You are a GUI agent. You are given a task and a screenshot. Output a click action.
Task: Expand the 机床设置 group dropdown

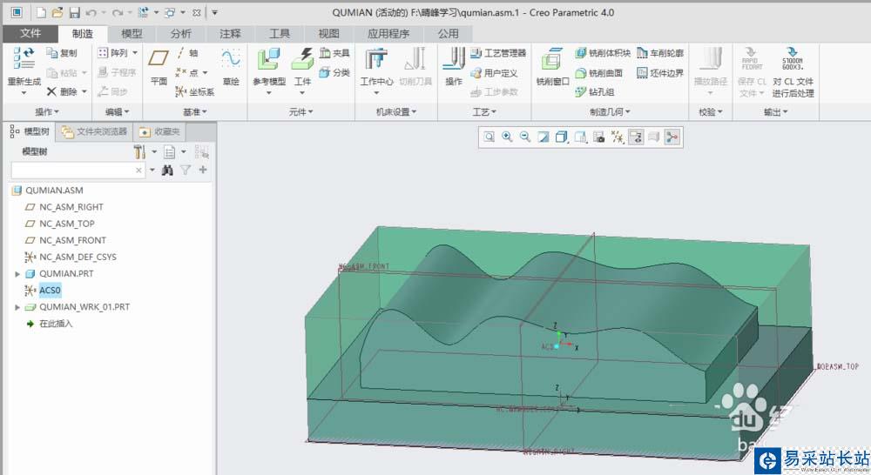396,112
